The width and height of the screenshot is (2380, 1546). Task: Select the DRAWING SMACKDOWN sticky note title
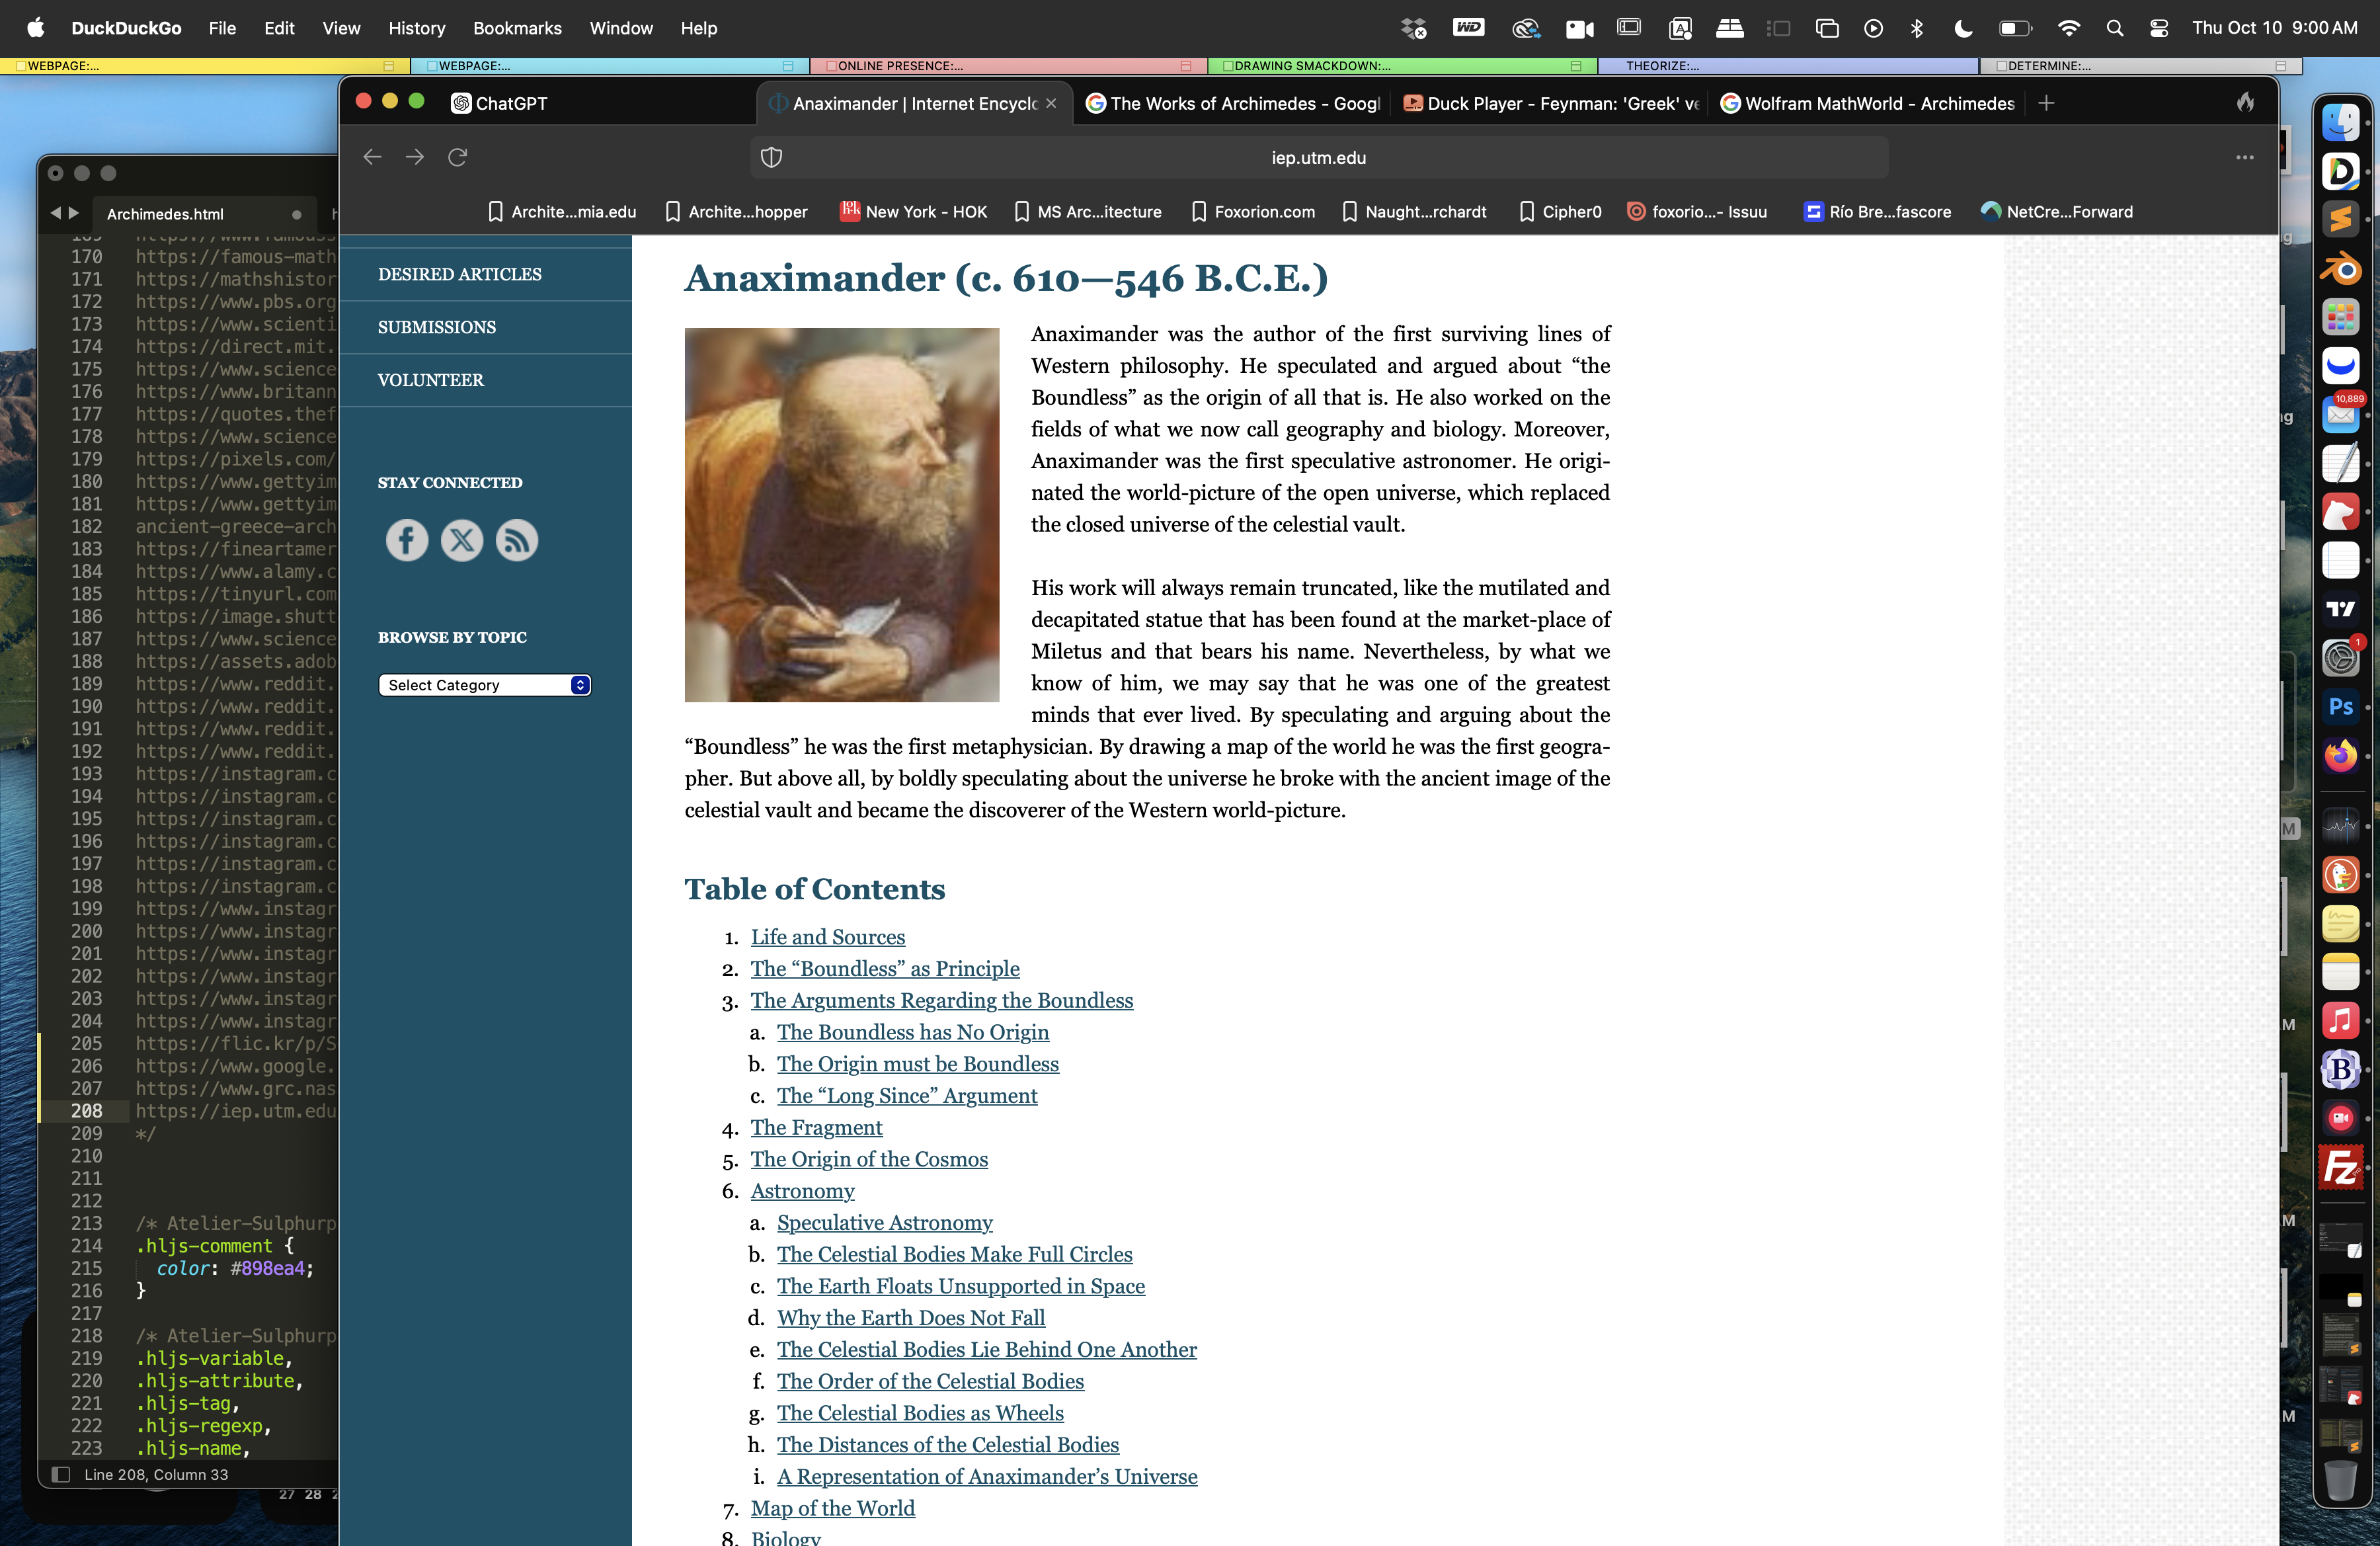pos(1312,66)
